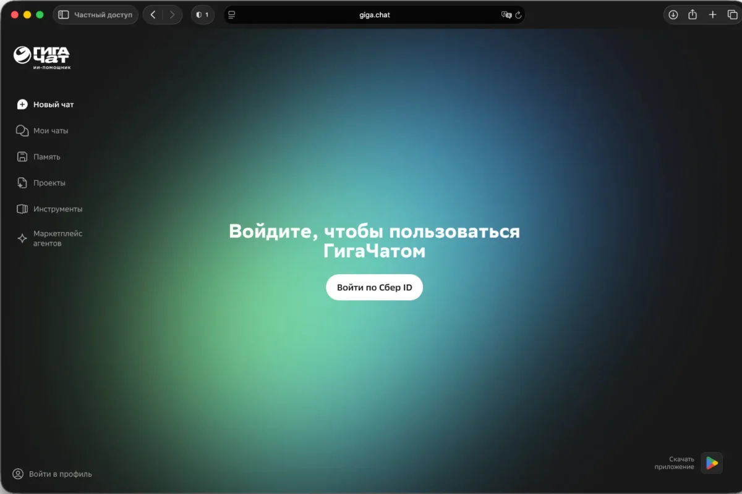Viewport: 742px width, 494px height.
Task: Reload the giga.chat page
Action: point(519,14)
